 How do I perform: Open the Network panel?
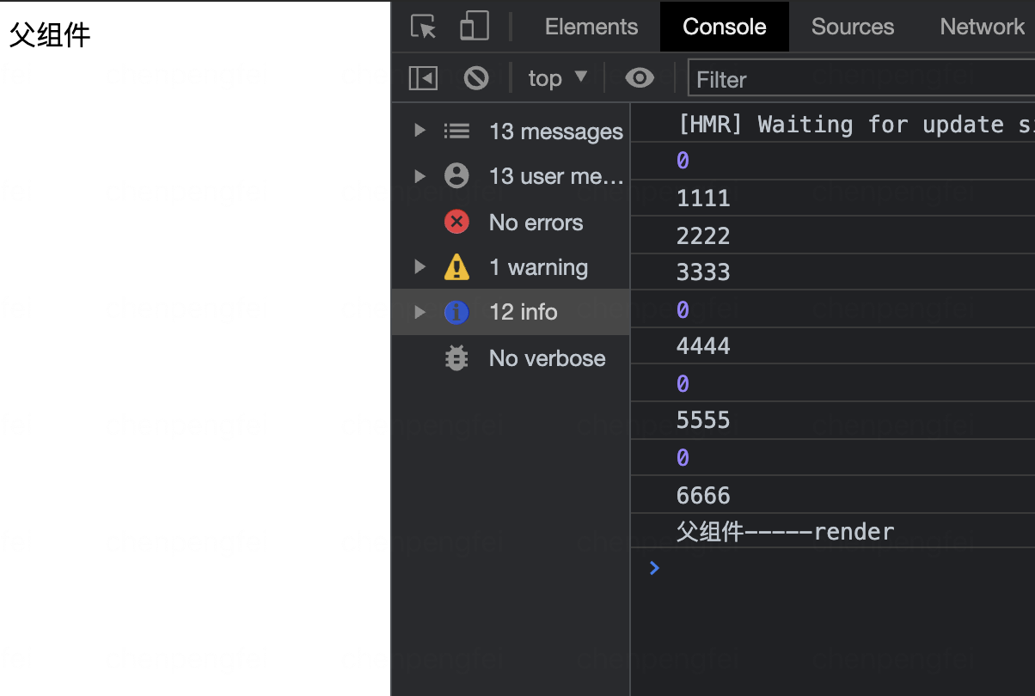(x=982, y=26)
